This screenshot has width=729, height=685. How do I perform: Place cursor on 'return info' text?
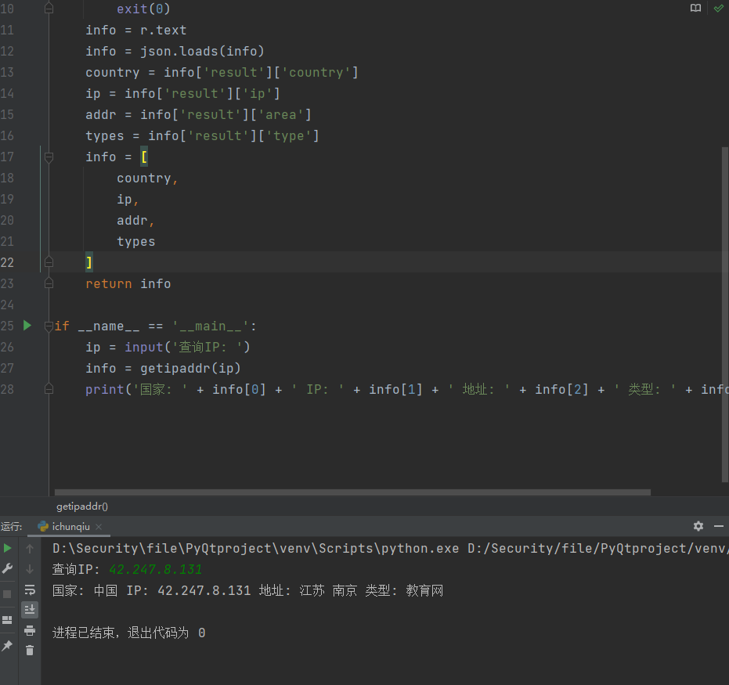[x=128, y=283]
